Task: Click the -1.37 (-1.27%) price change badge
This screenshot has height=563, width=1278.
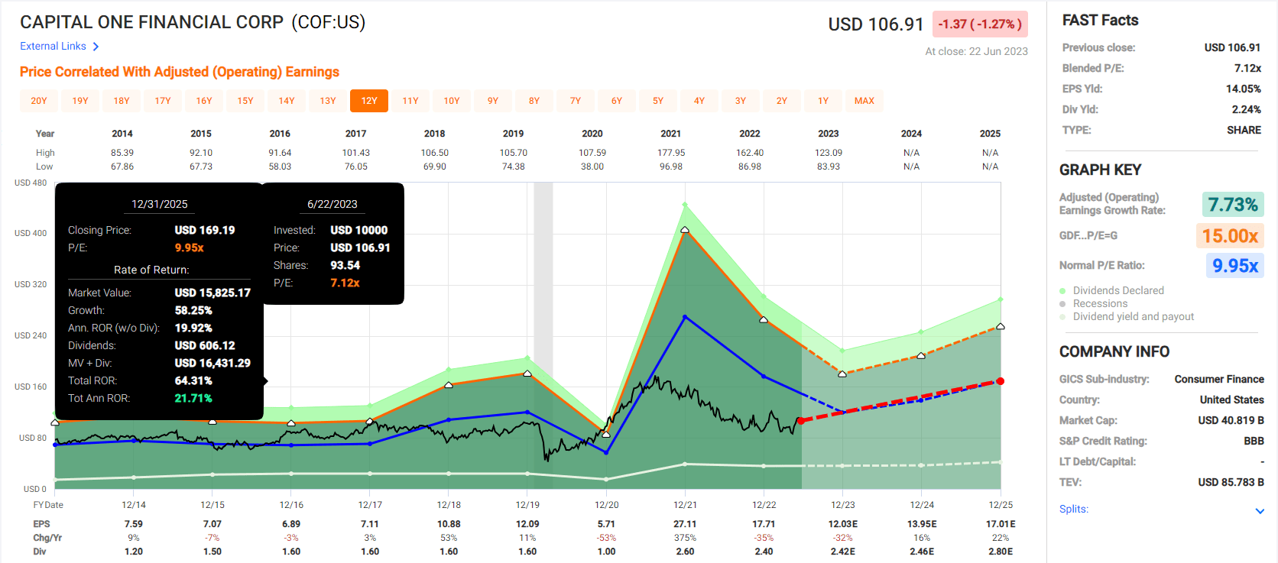Action: coord(980,24)
